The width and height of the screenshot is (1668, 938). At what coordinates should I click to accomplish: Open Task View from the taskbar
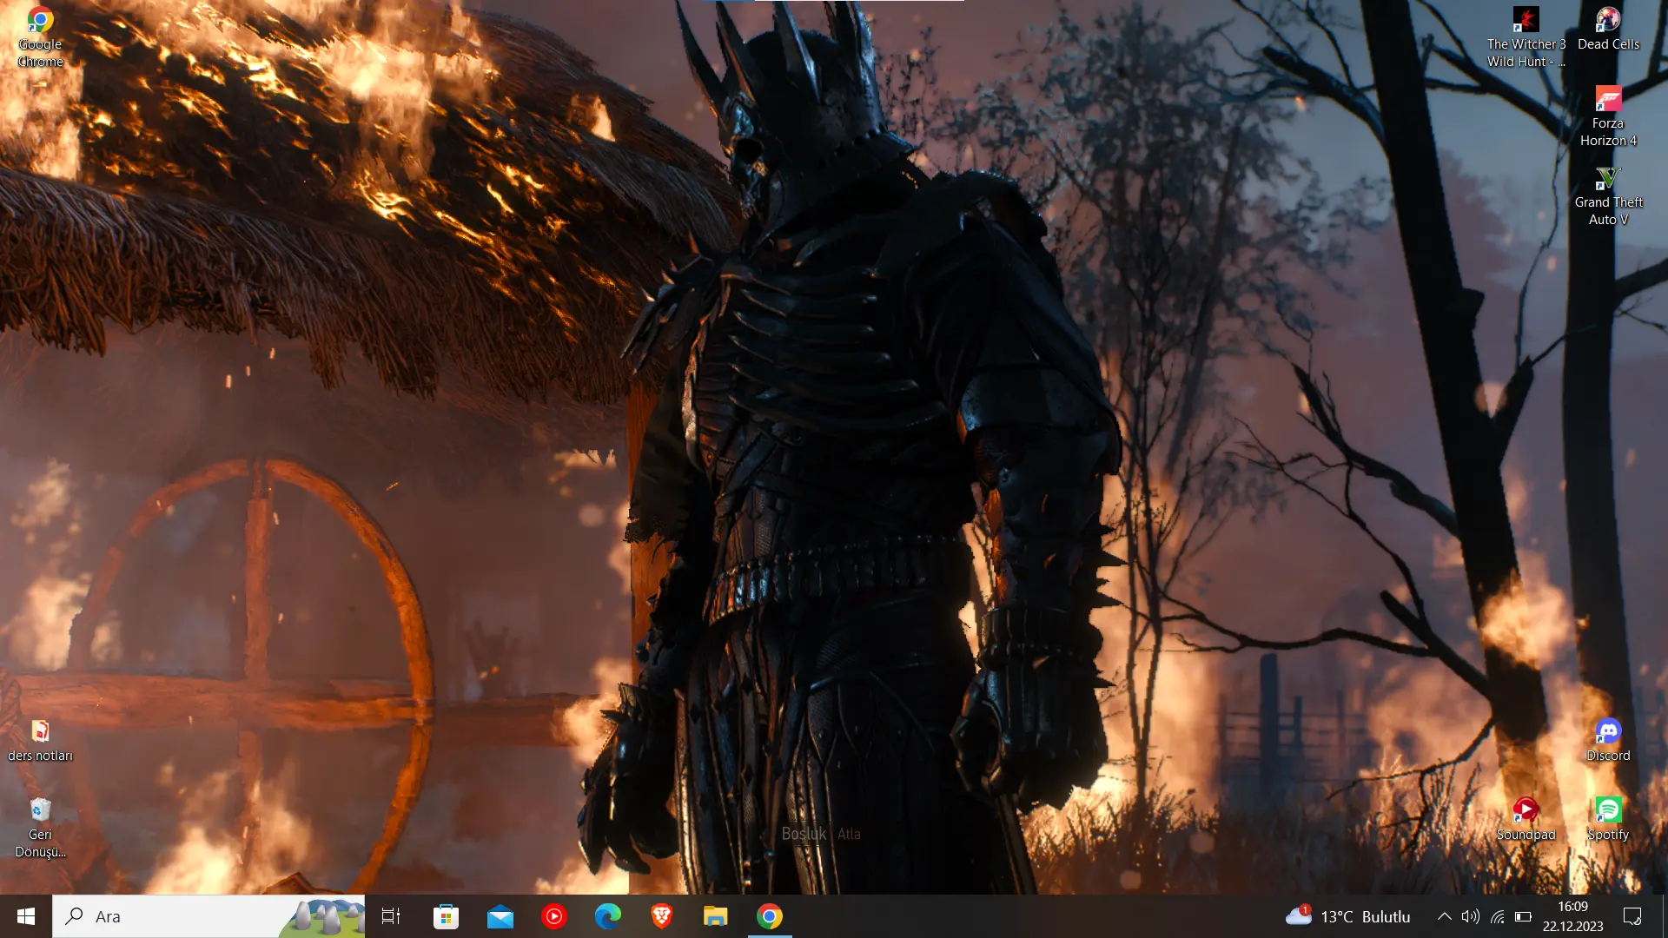(391, 916)
